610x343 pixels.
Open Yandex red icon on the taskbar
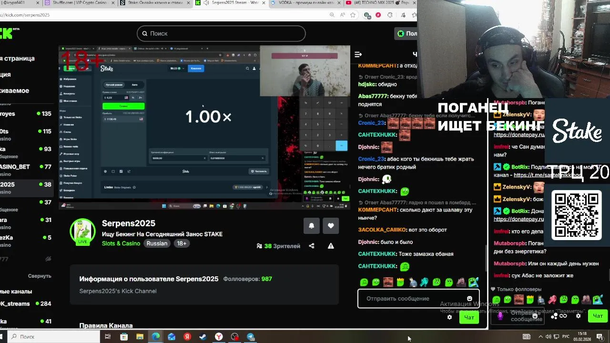pyautogui.click(x=187, y=337)
